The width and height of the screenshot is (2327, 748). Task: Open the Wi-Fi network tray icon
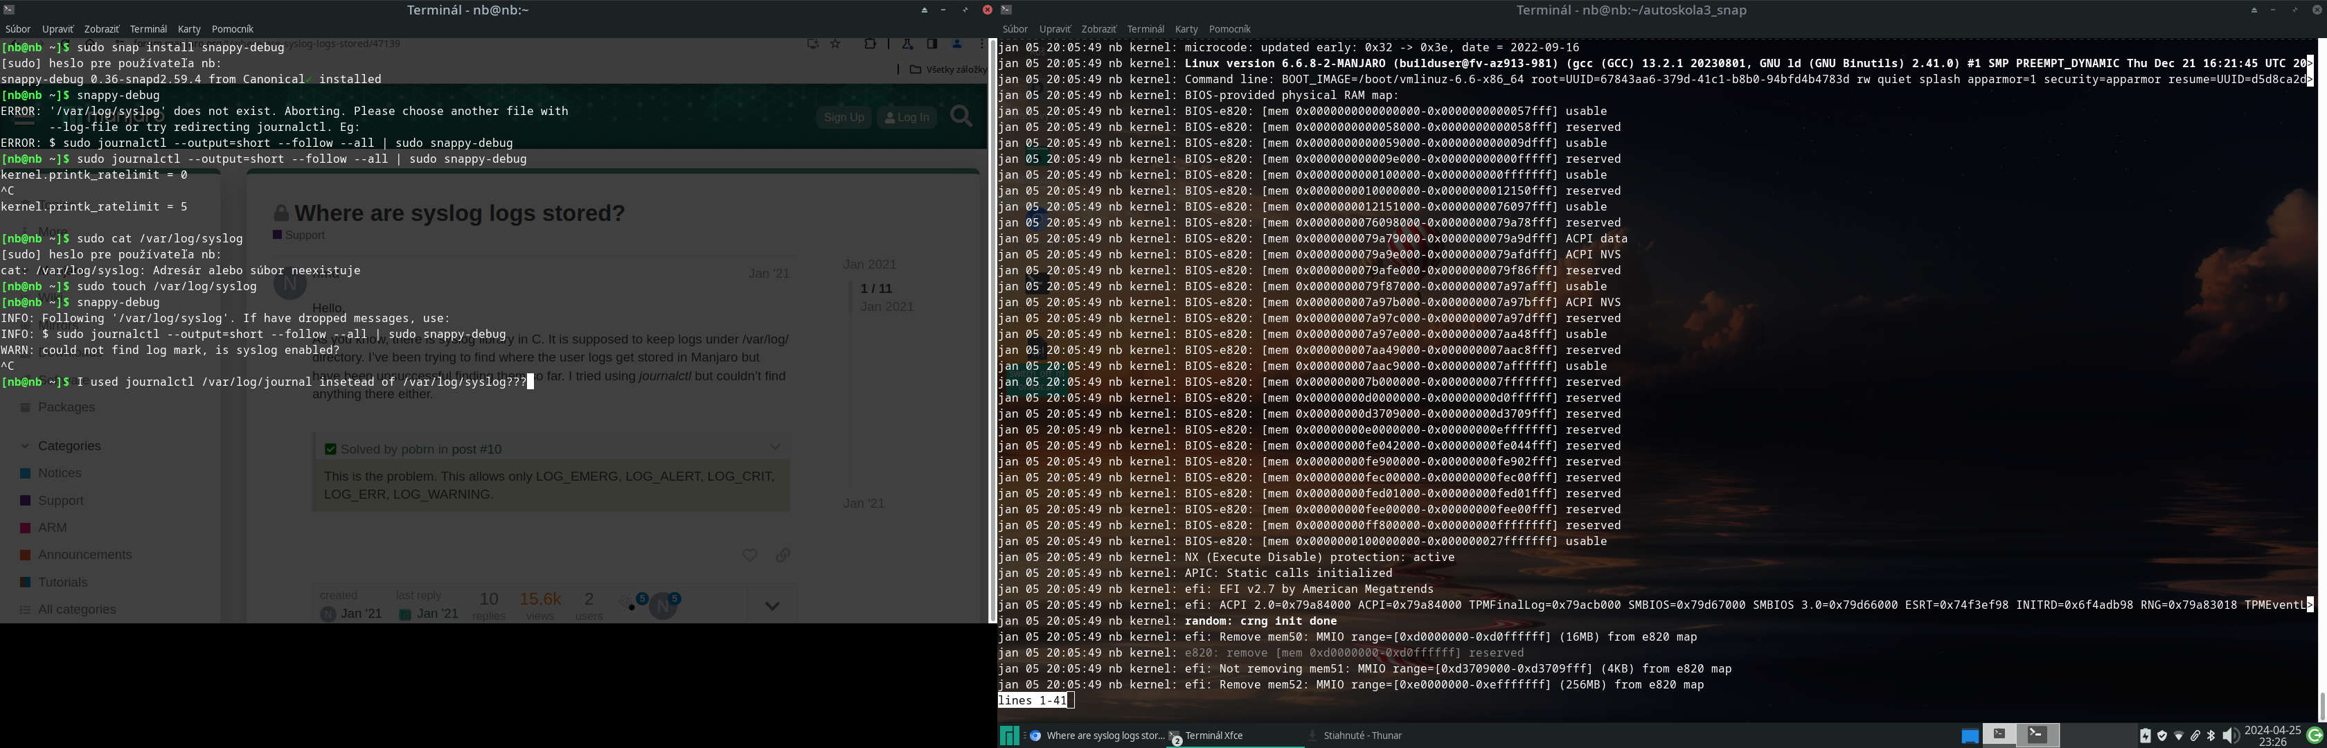tap(2178, 736)
